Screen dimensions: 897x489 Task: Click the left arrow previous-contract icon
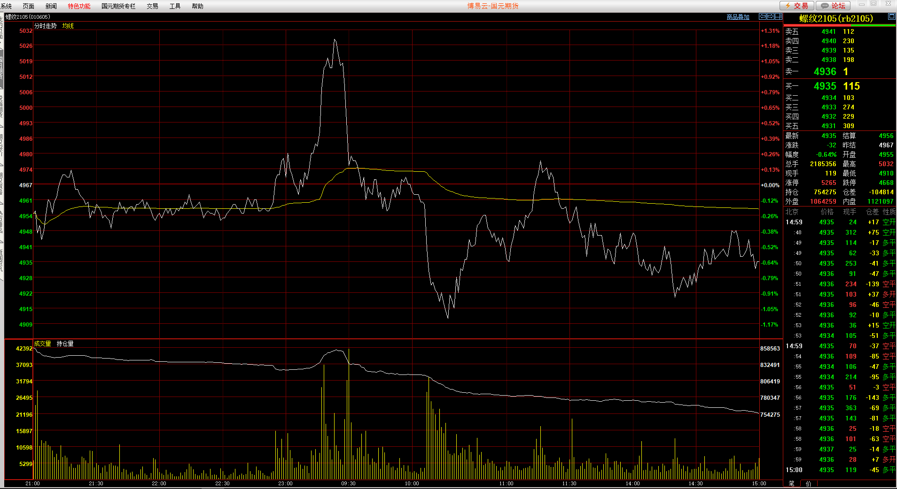pos(763,16)
